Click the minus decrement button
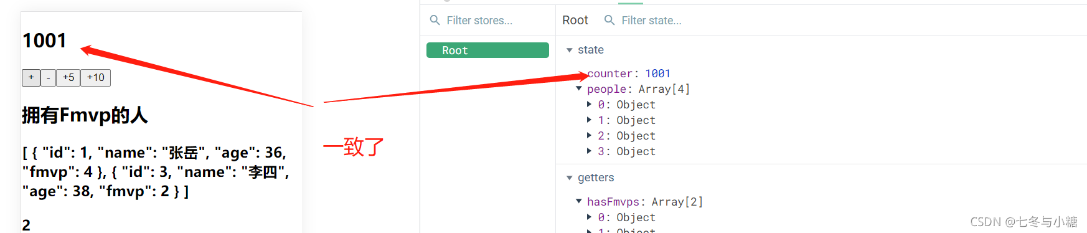The height and width of the screenshot is (233, 1087). tap(49, 77)
